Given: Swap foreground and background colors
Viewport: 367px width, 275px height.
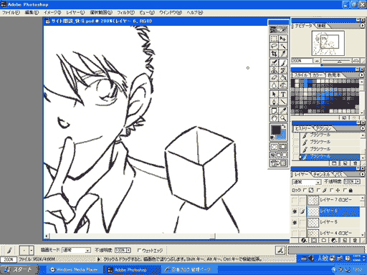Looking at the screenshot, I should (x=284, y=126).
